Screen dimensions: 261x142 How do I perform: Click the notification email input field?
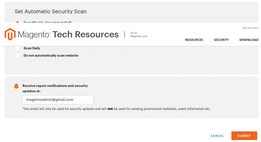pos(58,100)
